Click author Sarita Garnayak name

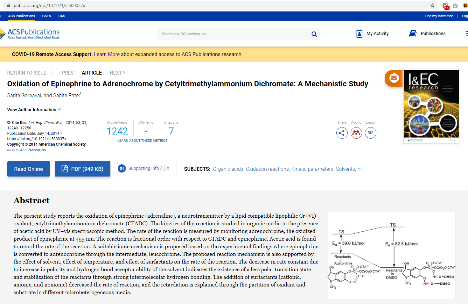(x=25, y=95)
